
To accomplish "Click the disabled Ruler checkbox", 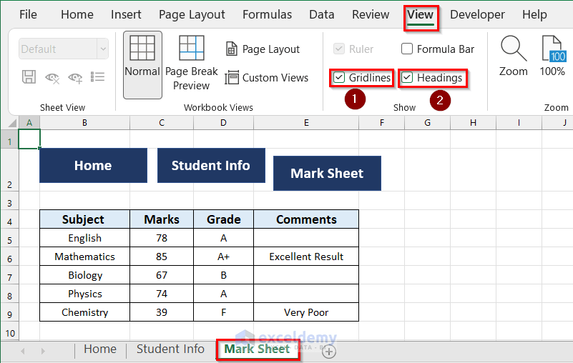I will click(339, 49).
